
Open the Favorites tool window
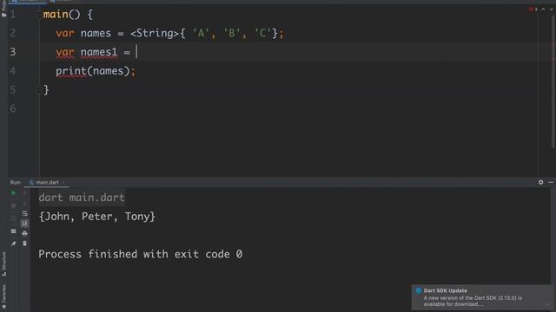click(3, 296)
